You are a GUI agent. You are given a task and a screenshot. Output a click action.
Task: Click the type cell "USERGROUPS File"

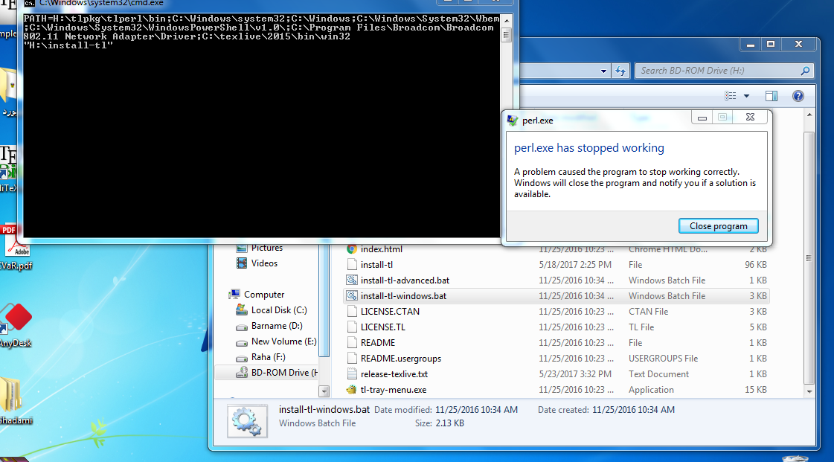663,359
